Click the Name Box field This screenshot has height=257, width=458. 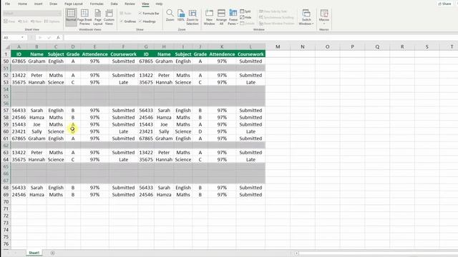click(11, 38)
